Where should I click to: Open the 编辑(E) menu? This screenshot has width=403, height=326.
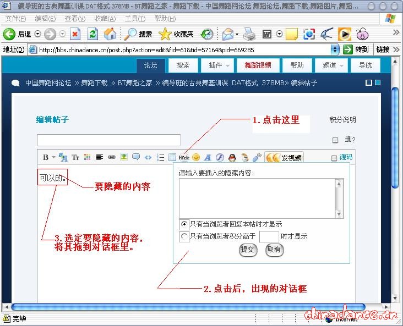point(45,19)
